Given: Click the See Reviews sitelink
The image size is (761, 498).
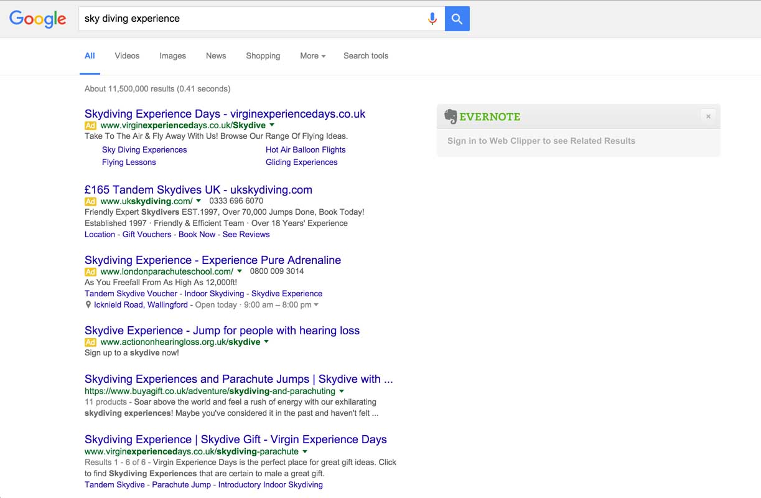Looking at the screenshot, I should pyautogui.click(x=246, y=235).
